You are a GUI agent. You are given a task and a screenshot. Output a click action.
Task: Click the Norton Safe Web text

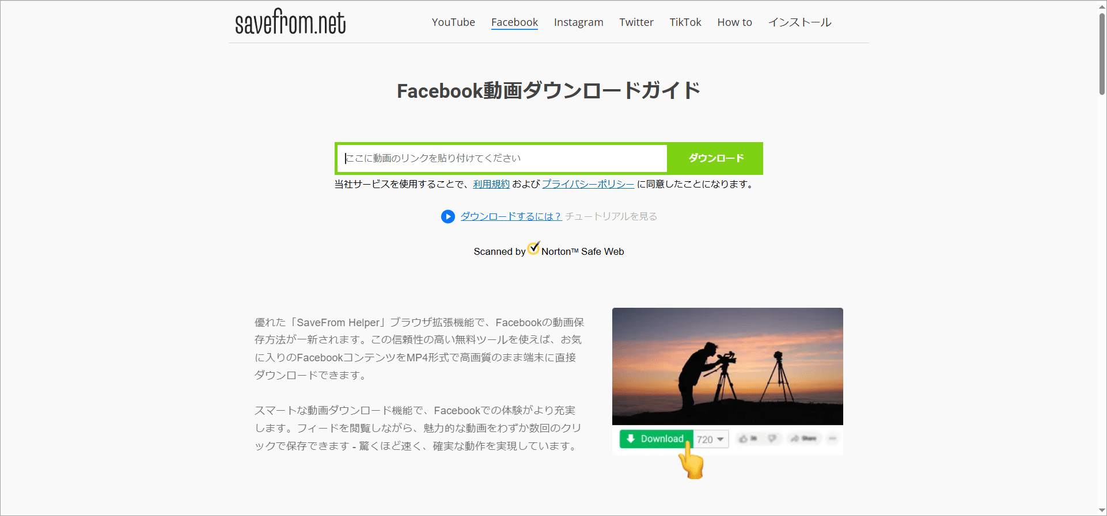(583, 251)
